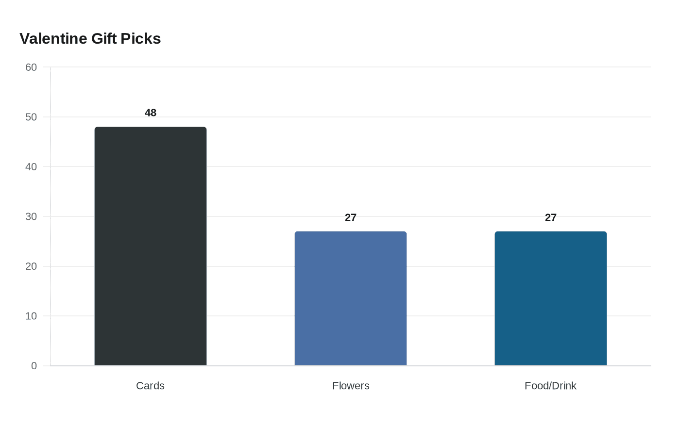Click the 27 value label above Food/Drink
The image size is (680, 427).
point(551,217)
